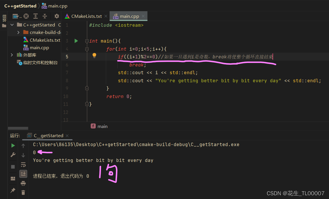Clear console output using trash icon
This screenshot has width=329, height=199.
23,192
